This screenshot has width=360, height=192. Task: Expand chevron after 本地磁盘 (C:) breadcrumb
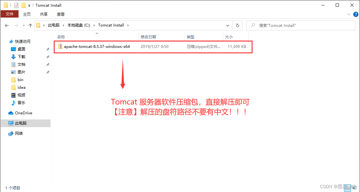[x=94, y=25]
